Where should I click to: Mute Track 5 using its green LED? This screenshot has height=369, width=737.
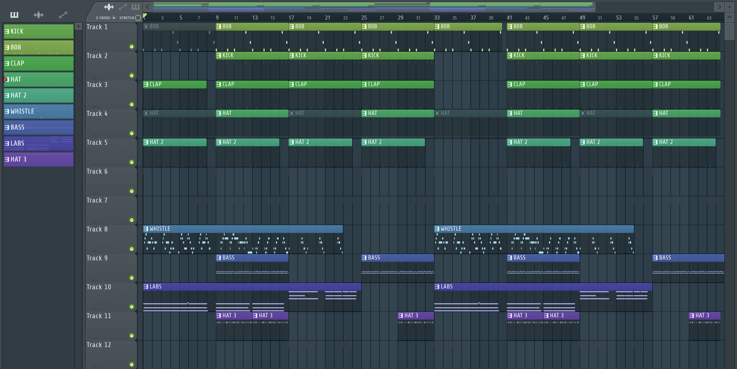point(132,162)
